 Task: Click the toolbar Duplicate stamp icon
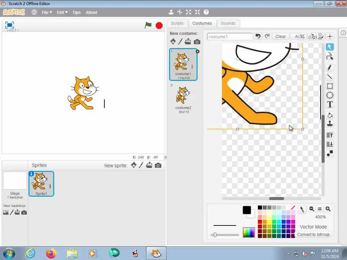click(171, 12)
